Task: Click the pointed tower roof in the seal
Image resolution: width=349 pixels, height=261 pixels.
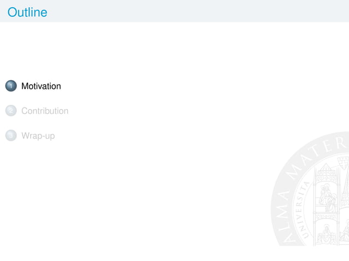Action: click(x=326, y=167)
